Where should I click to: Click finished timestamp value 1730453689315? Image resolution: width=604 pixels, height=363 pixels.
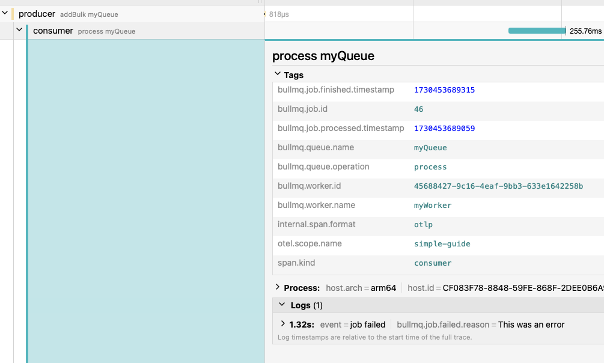click(444, 90)
